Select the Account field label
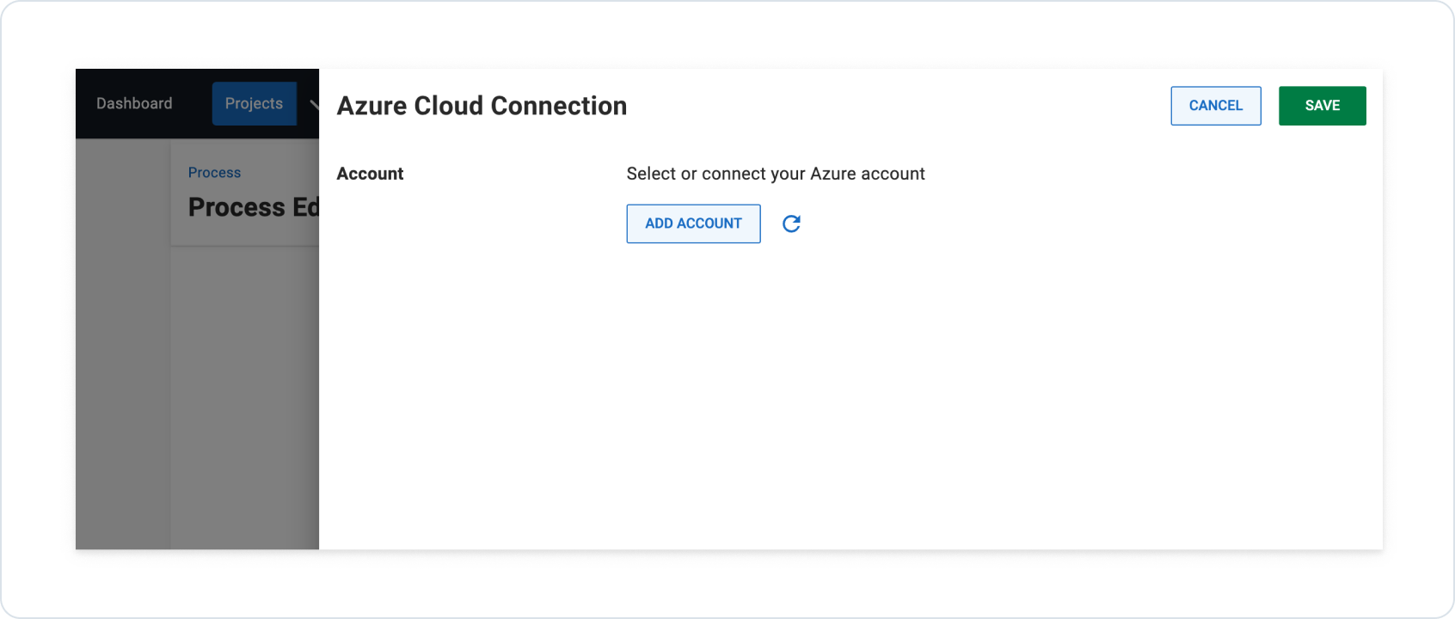 click(370, 174)
